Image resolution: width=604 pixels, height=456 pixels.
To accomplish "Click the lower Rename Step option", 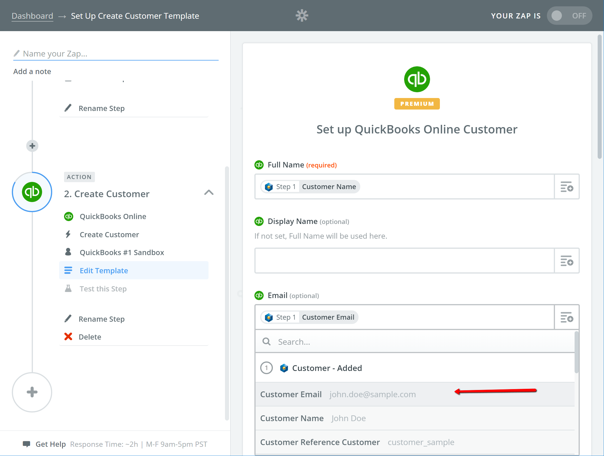I will pos(102,319).
